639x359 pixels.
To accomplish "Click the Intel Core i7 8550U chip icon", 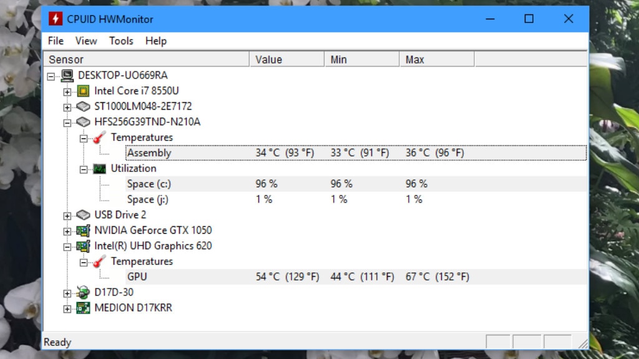I will click(x=83, y=91).
